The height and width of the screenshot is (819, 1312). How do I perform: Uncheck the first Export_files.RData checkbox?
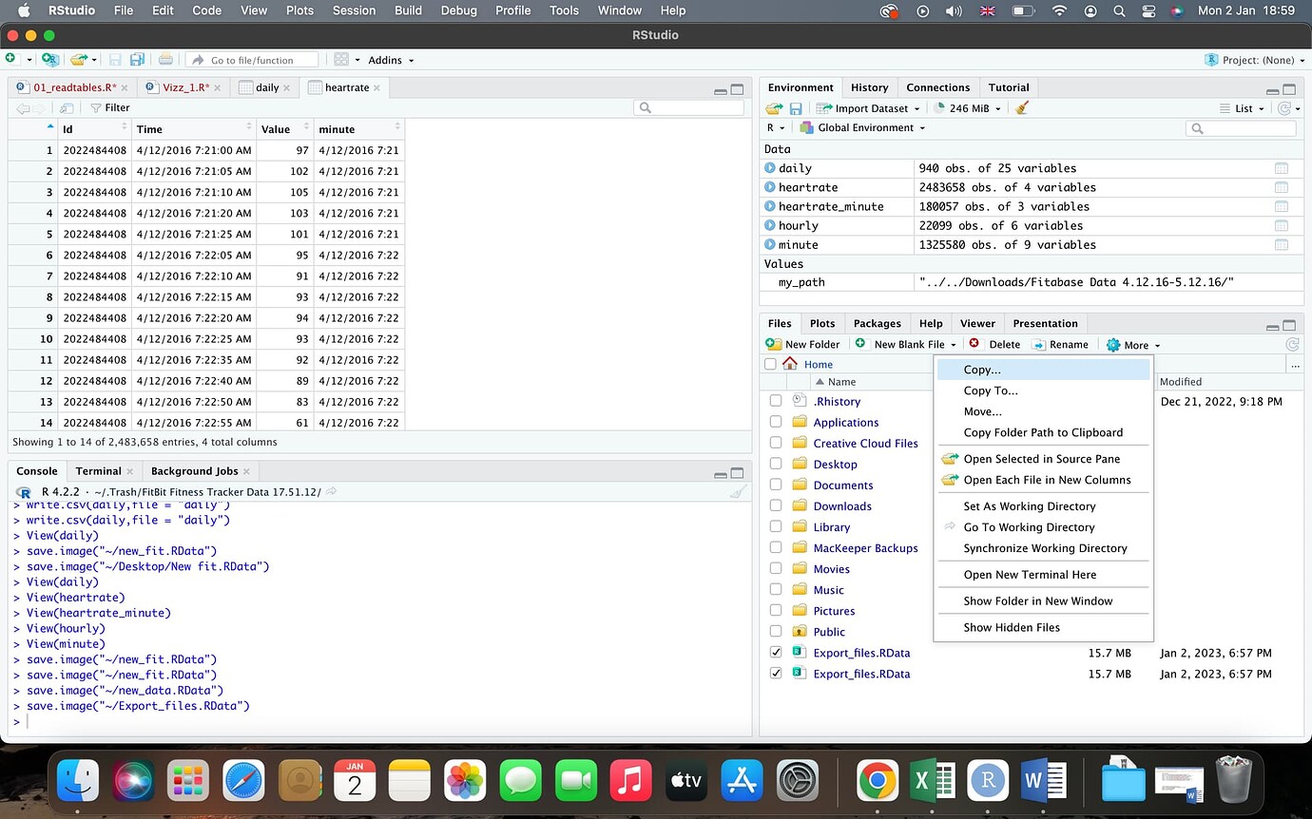tap(775, 653)
